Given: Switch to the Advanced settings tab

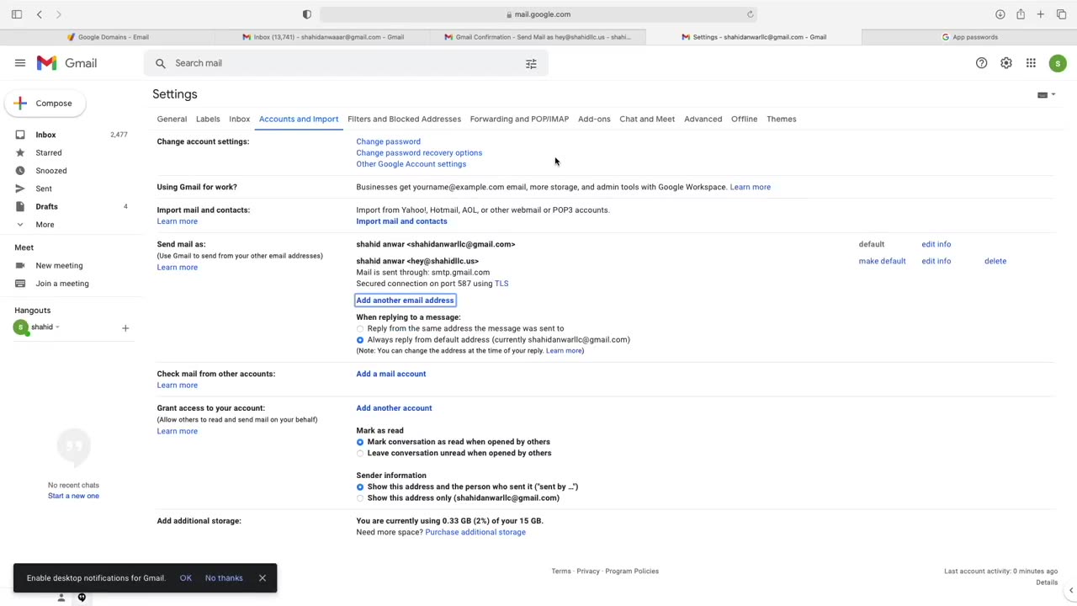Looking at the screenshot, I should tap(703, 119).
